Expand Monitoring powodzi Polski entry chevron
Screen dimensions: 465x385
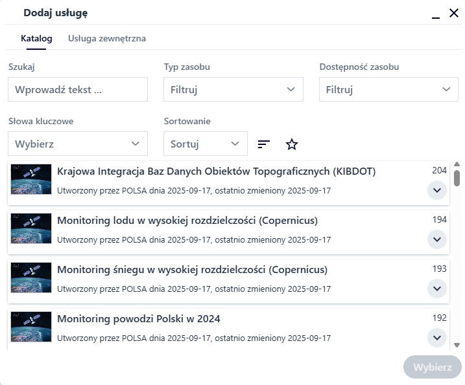437,337
